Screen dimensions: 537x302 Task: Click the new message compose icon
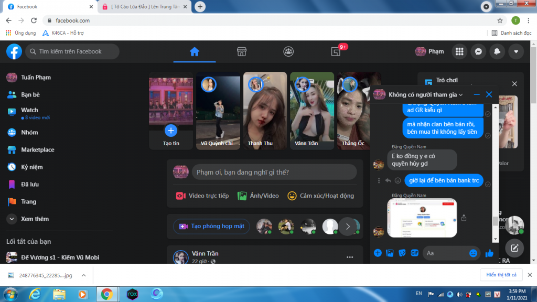[x=514, y=248]
